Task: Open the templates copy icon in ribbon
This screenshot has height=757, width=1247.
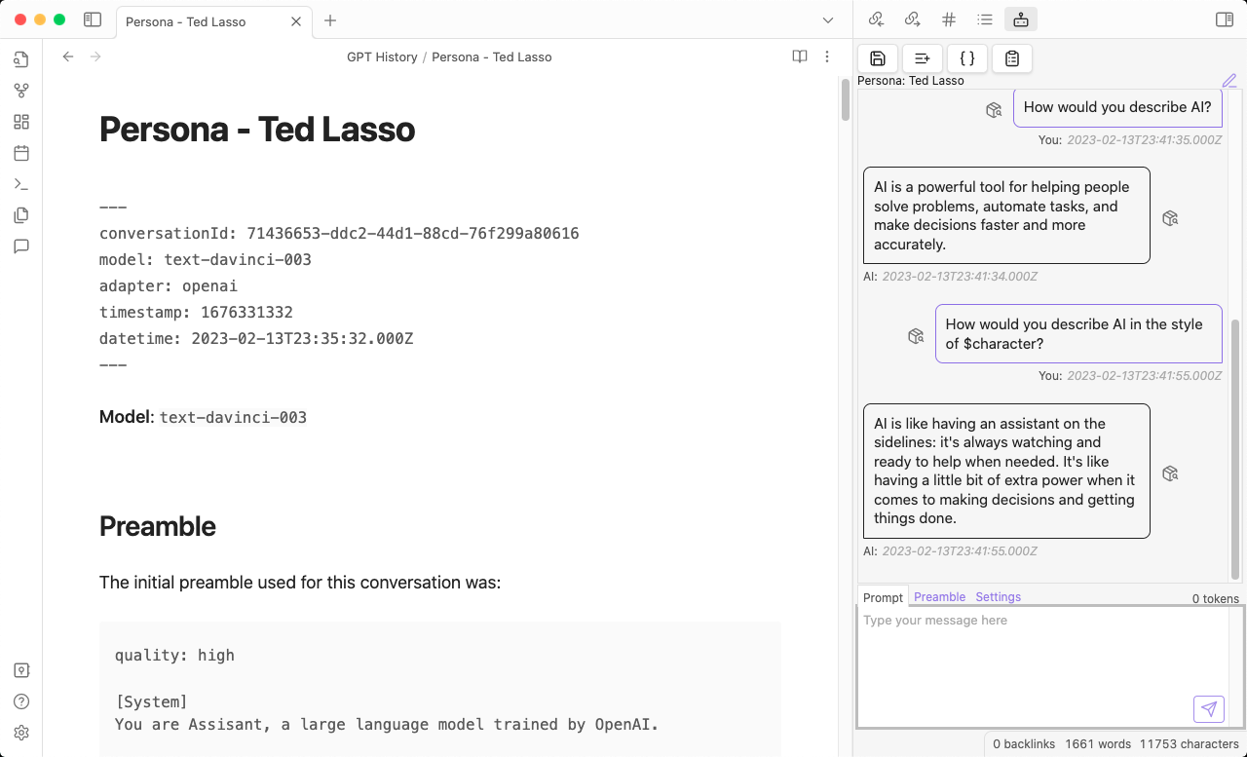Action: click(x=21, y=215)
